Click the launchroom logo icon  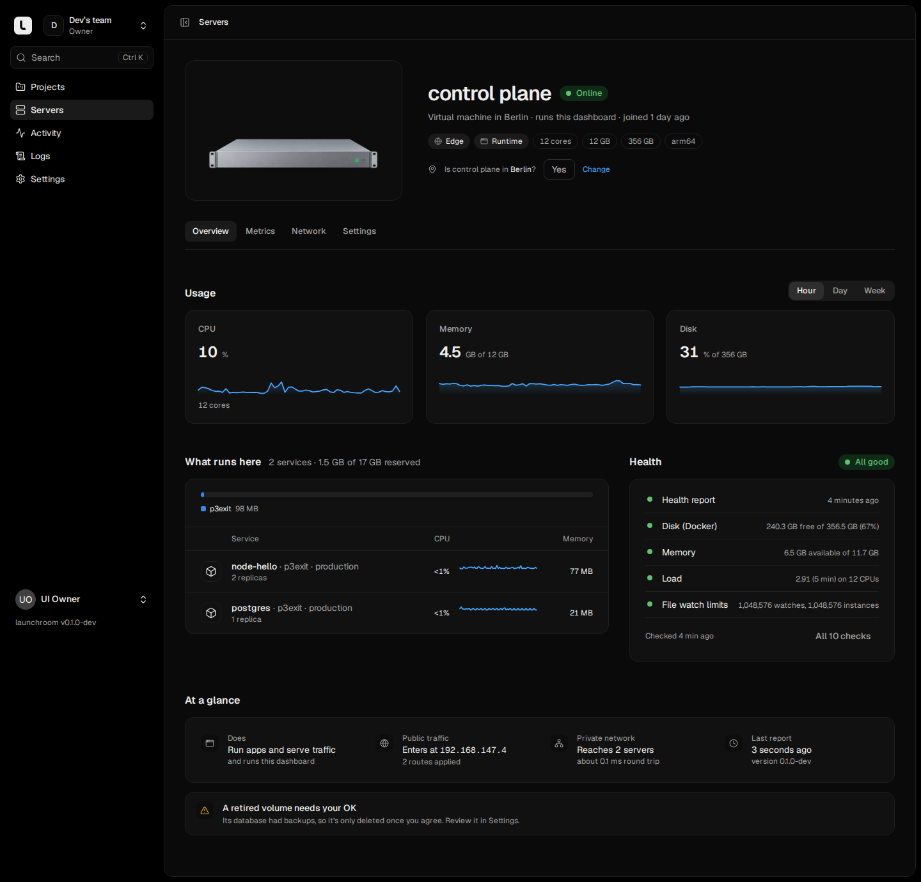tap(23, 26)
